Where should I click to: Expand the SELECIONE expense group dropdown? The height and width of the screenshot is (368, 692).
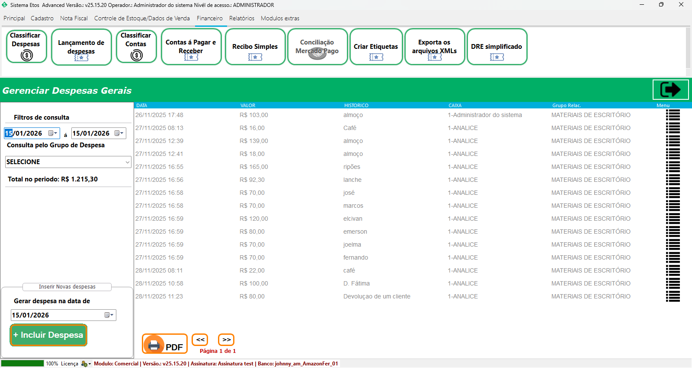click(x=127, y=162)
